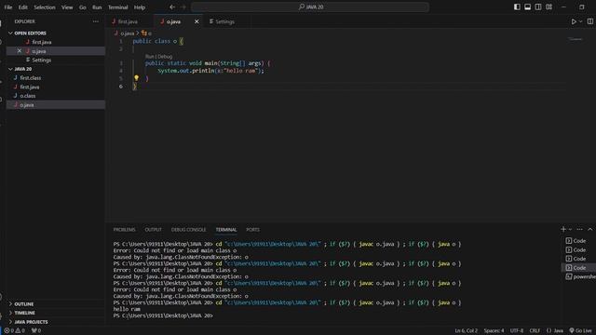The height and width of the screenshot is (335, 596).
Task: Expand the Outline section
Action: click(24, 304)
